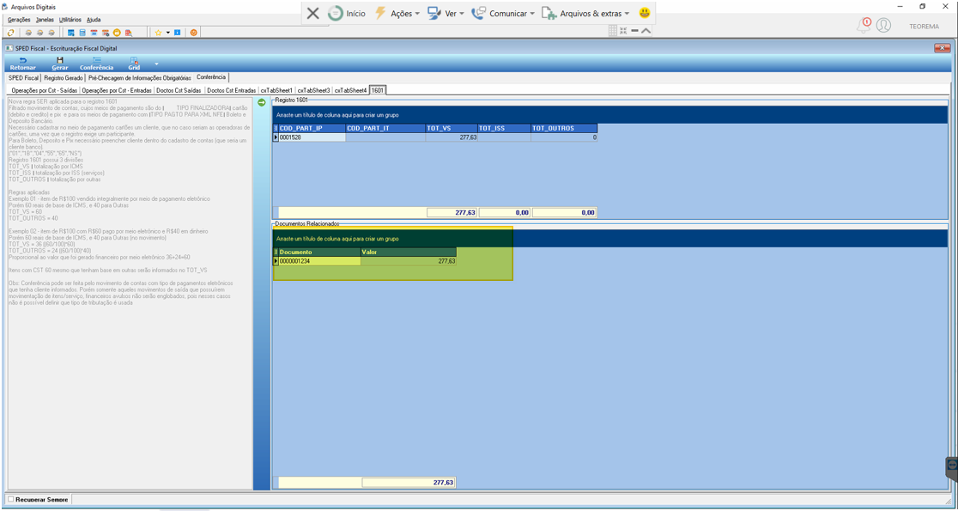Click the Retornar toolbar button
The image size is (958, 511).
click(22, 64)
